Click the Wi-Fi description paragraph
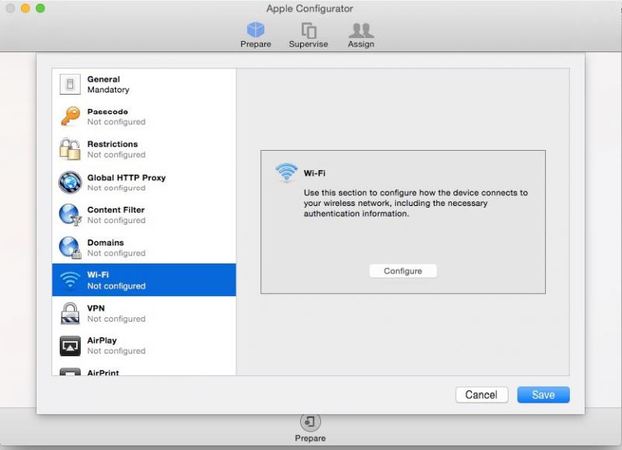The image size is (622, 450). click(x=416, y=203)
